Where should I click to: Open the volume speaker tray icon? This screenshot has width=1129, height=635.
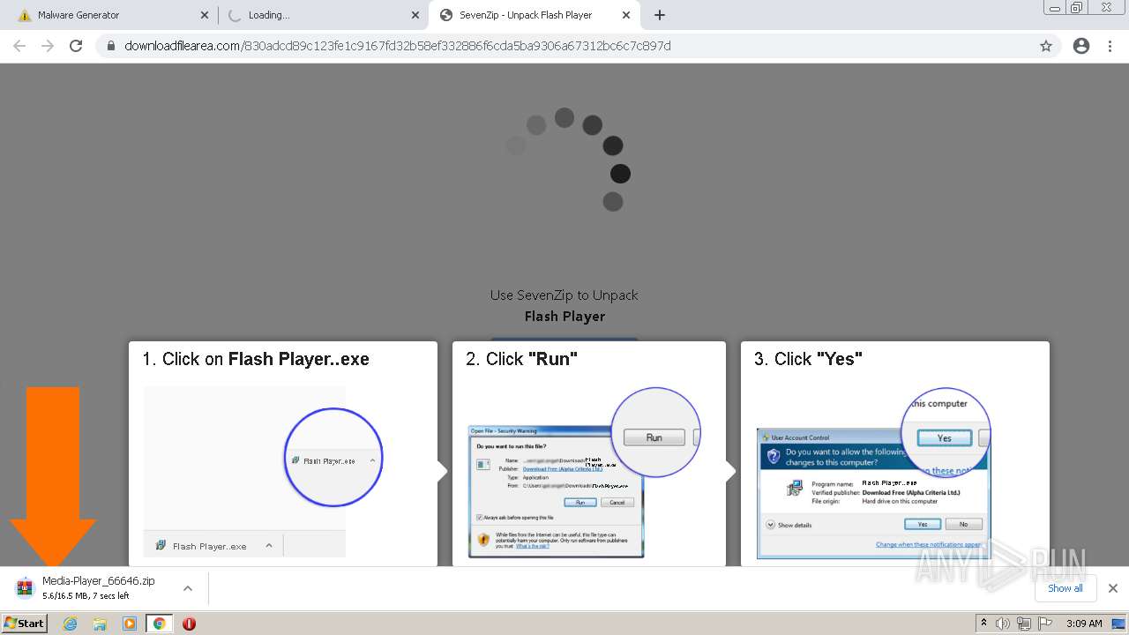(1003, 624)
